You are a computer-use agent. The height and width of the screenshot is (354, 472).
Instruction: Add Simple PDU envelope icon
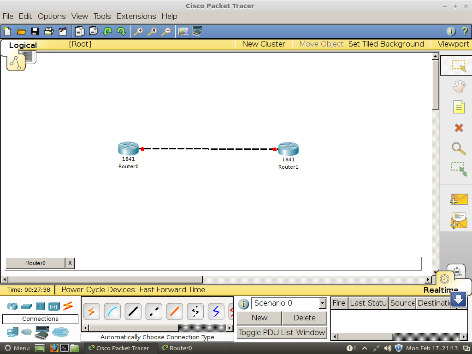pyautogui.click(x=459, y=199)
